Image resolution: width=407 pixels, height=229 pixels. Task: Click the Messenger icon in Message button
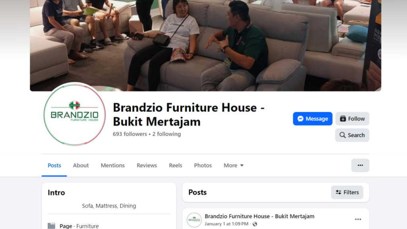300,118
